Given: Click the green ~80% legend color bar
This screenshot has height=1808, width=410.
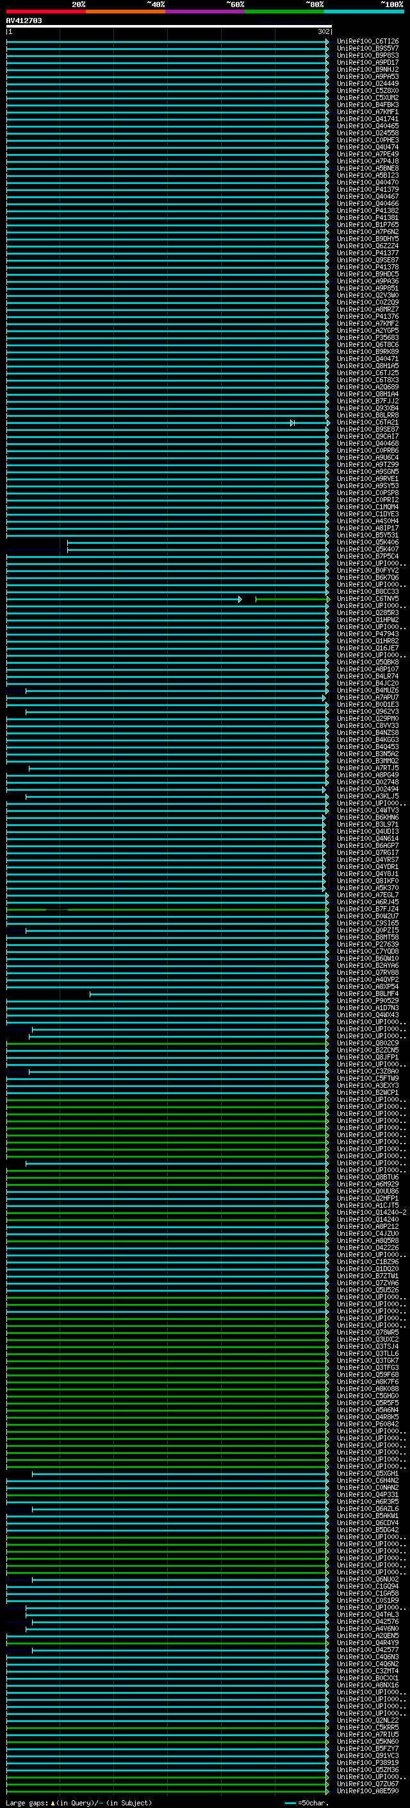Looking at the screenshot, I should pos(284,12).
